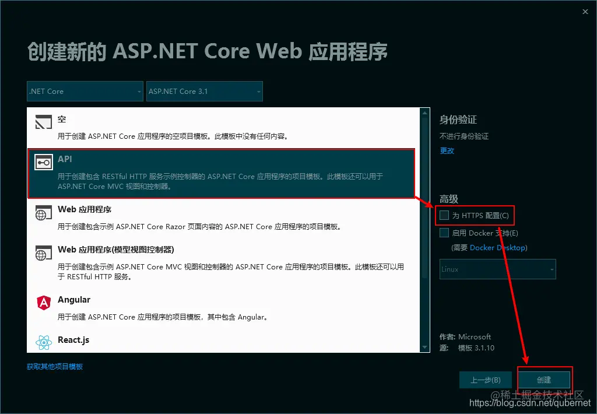Click the Web 应用程序 globe icon
597x414 pixels.
(x=43, y=212)
